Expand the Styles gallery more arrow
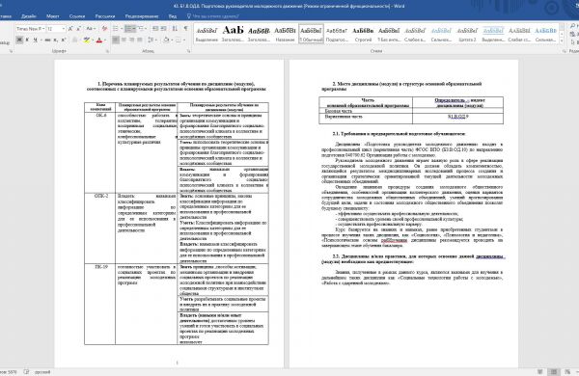579x376 pixels. click(562, 40)
